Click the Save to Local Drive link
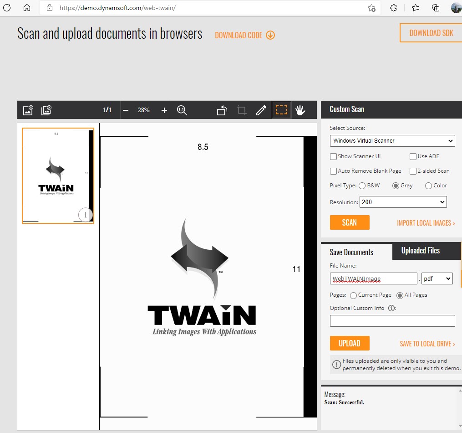The image size is (462, 433). click(427, 344)
